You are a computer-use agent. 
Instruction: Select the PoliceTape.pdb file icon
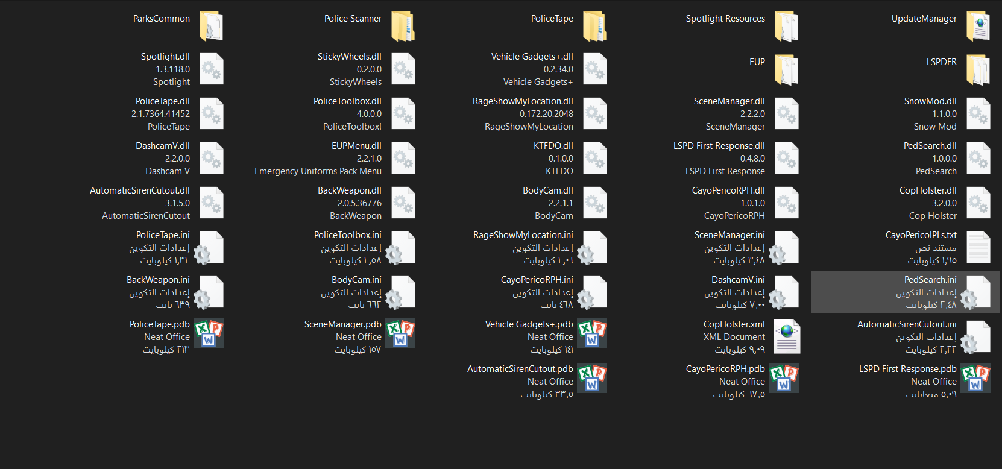tap(209, 333)
